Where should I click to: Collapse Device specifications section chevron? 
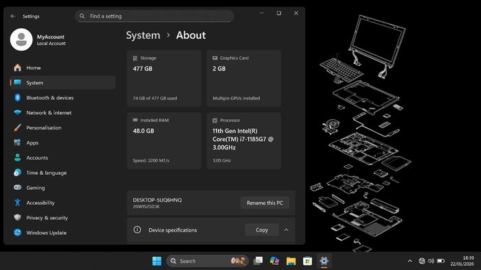click(287, 230)
